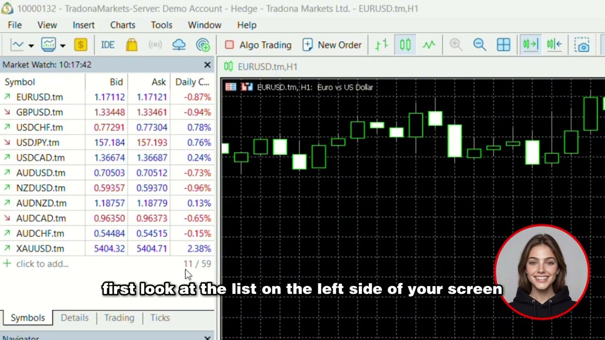Click the XAUUSD daily change 2.38%
Image resolution: width=605 pixels, height=340 pixels.
point(199,248)
